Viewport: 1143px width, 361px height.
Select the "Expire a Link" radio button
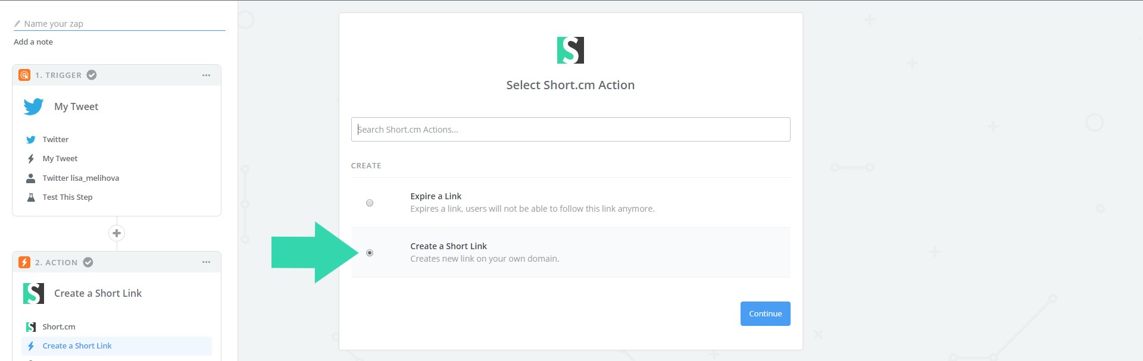point(370,203)
